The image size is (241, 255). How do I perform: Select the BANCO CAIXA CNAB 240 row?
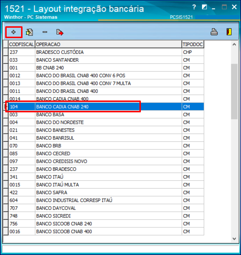click(x=106, y=107)
